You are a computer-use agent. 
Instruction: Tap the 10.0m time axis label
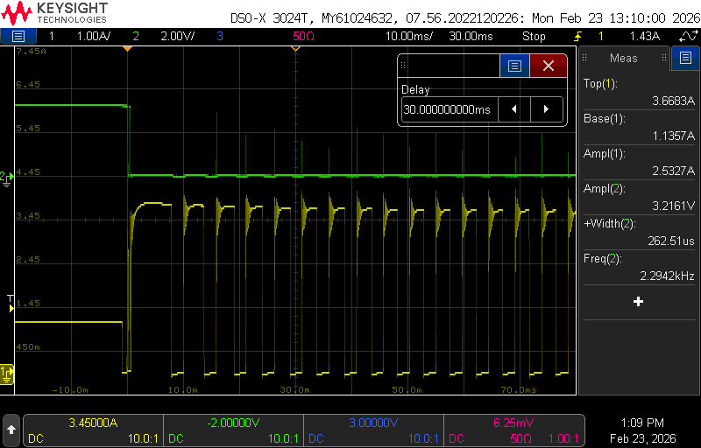tap(183, 390)
